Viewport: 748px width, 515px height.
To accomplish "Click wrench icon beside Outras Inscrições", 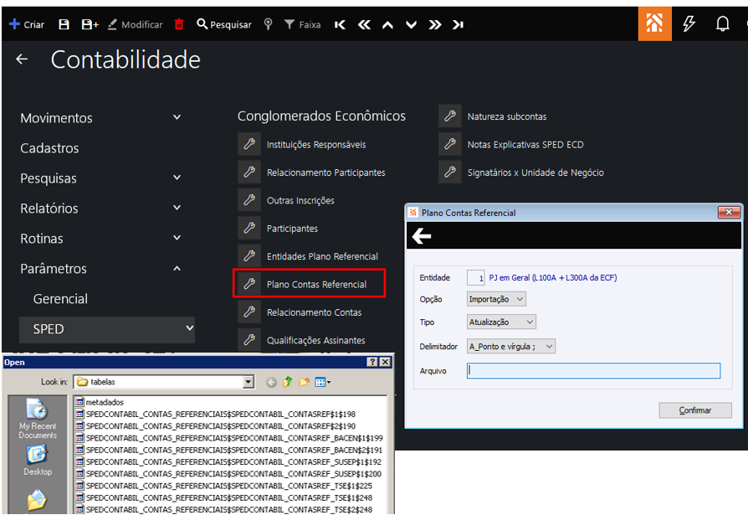I will (x=249, y=200).
